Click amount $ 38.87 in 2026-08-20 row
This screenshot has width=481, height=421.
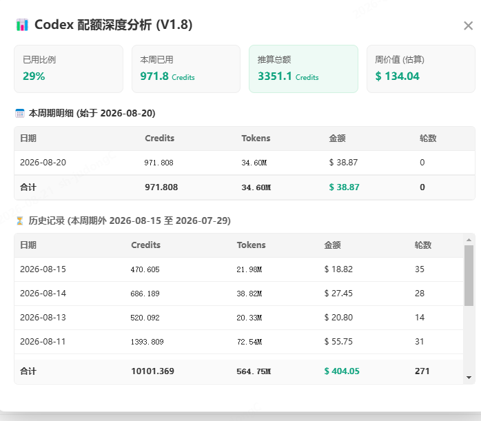click(343, 162)
